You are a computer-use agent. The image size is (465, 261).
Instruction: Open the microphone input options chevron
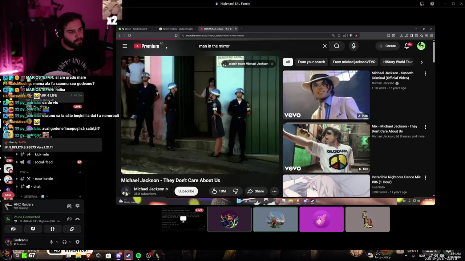(x=57, y=242)
